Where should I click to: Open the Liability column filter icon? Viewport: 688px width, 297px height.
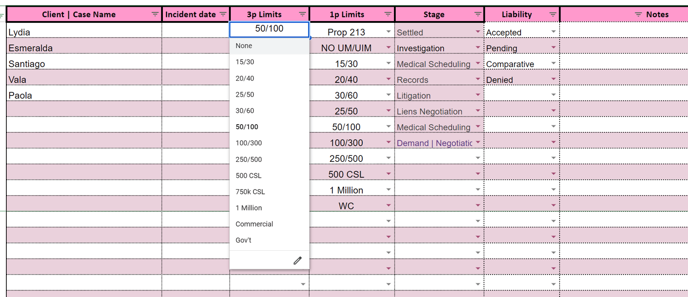click(x=553, y=15)
